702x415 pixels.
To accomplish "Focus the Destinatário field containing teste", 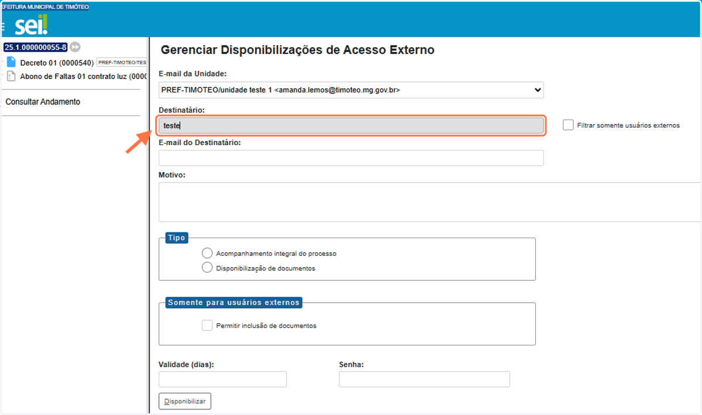I will (351, 125).
